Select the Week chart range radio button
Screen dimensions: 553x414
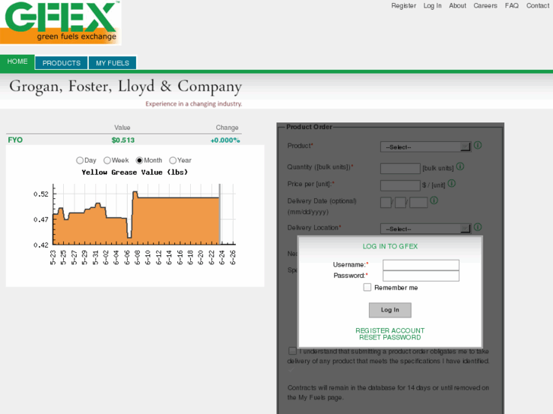pos(106,161)
